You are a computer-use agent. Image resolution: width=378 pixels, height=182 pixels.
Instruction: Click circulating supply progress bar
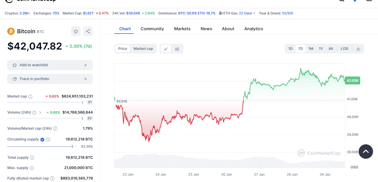pos(42,147)
